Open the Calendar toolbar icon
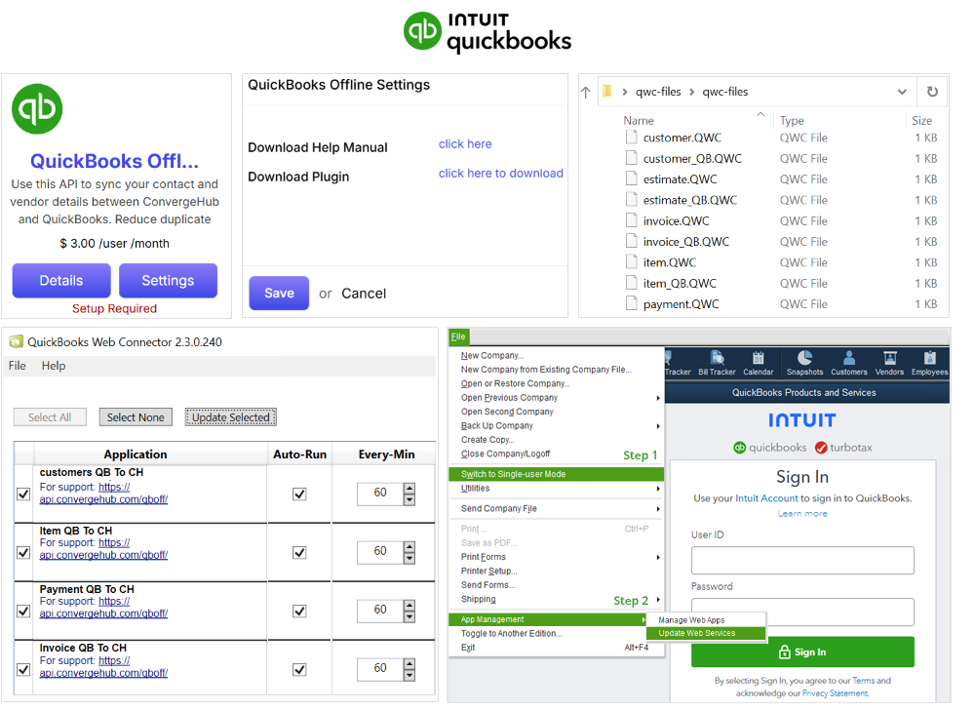Viewport: 975px width, 711px height. 758,363
